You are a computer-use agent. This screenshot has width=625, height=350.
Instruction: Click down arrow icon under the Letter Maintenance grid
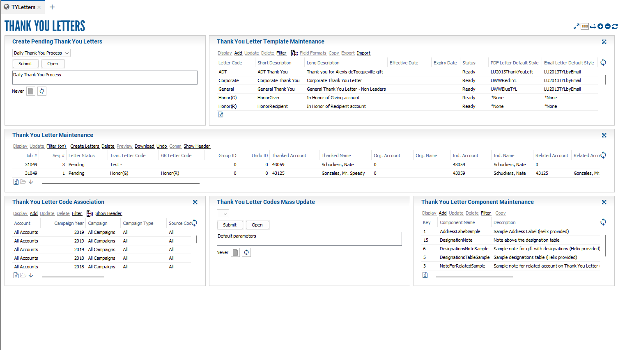31,182
